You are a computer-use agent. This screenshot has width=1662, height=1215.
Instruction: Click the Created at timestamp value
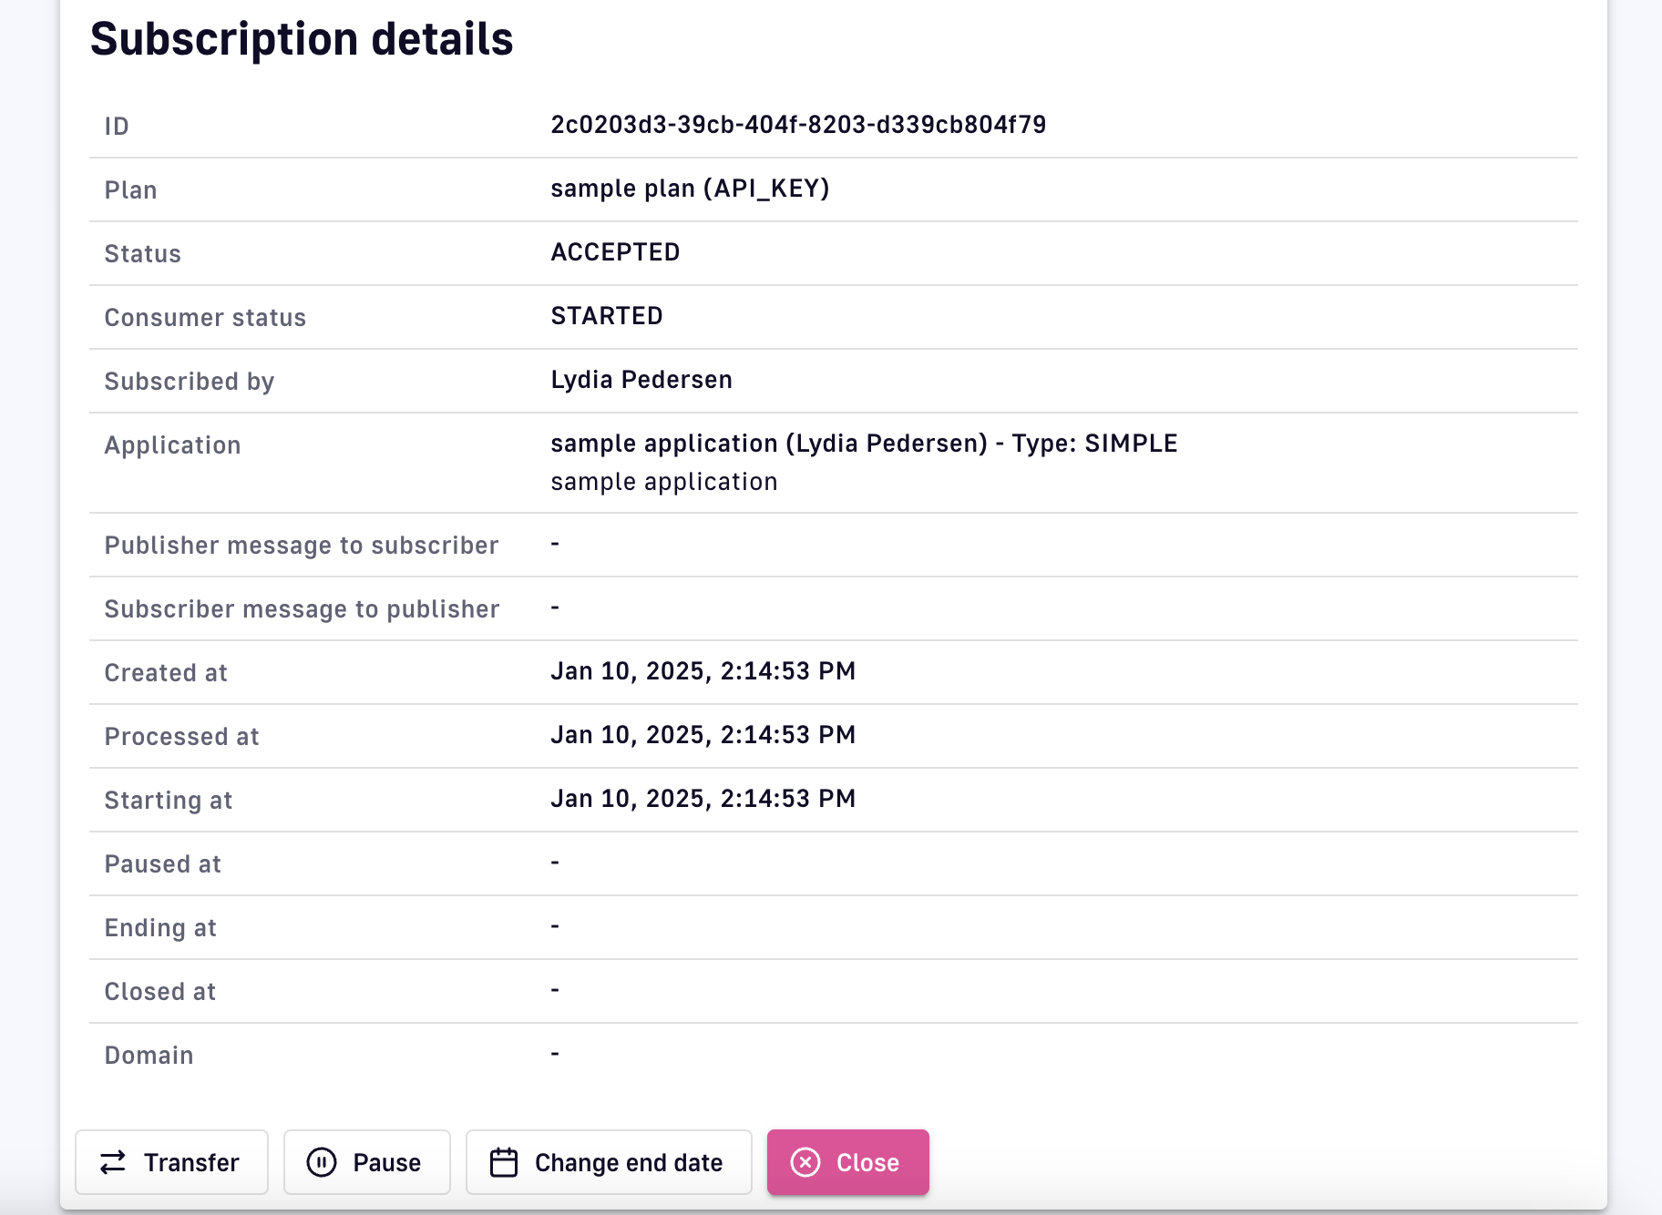coord(703,671)
